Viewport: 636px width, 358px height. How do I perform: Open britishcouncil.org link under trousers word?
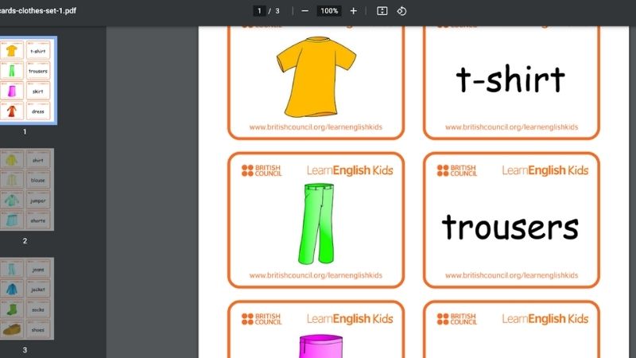point(511,275)
